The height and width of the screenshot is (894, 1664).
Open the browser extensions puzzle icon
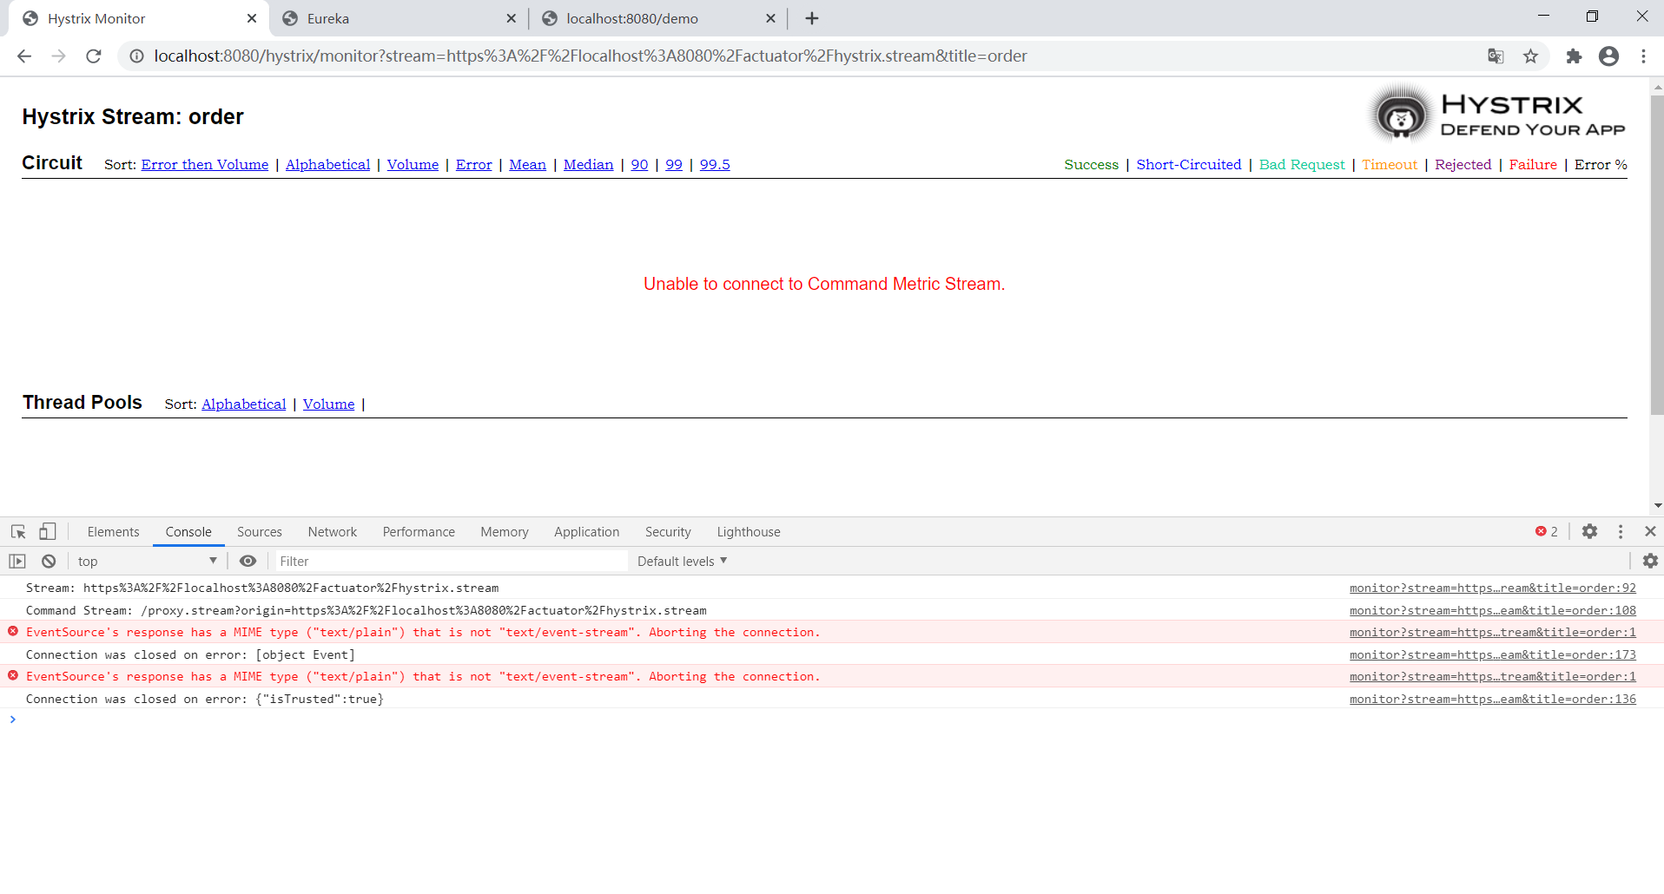click(x=1574, y=56)
